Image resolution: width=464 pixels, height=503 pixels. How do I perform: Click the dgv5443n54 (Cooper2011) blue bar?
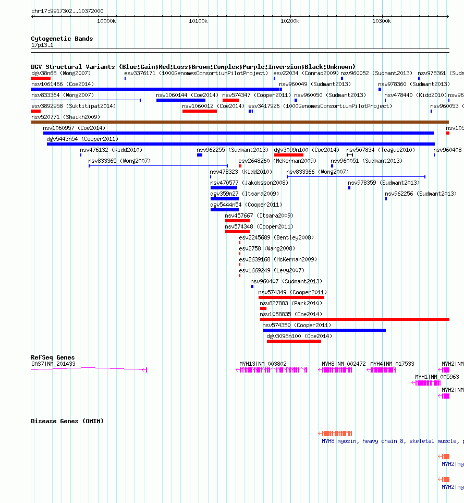[241, 143]
